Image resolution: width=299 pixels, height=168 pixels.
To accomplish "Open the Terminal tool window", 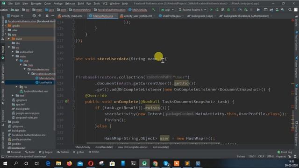I will pyautogui.click(x=14, y=152).
